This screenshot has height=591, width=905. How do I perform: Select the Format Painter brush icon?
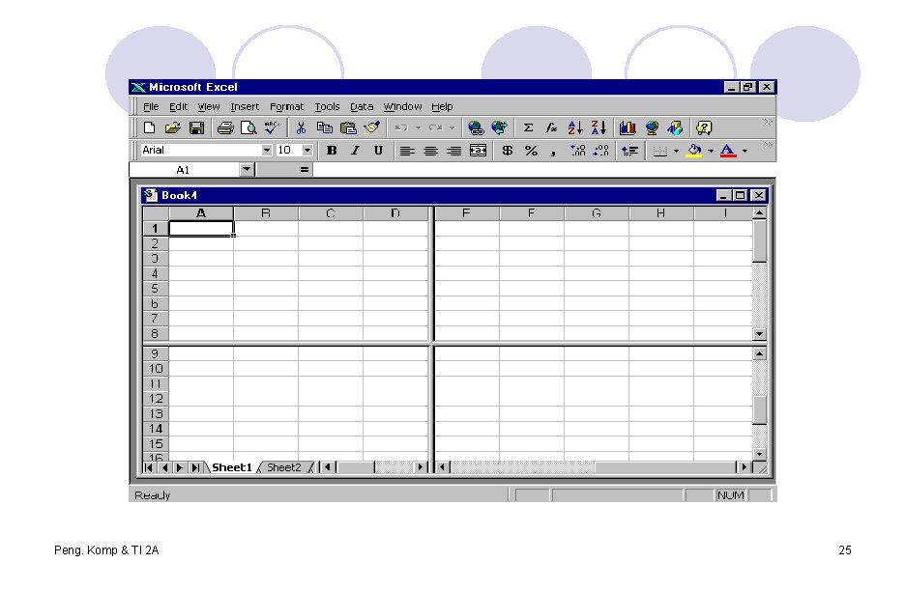click(371, 127)
